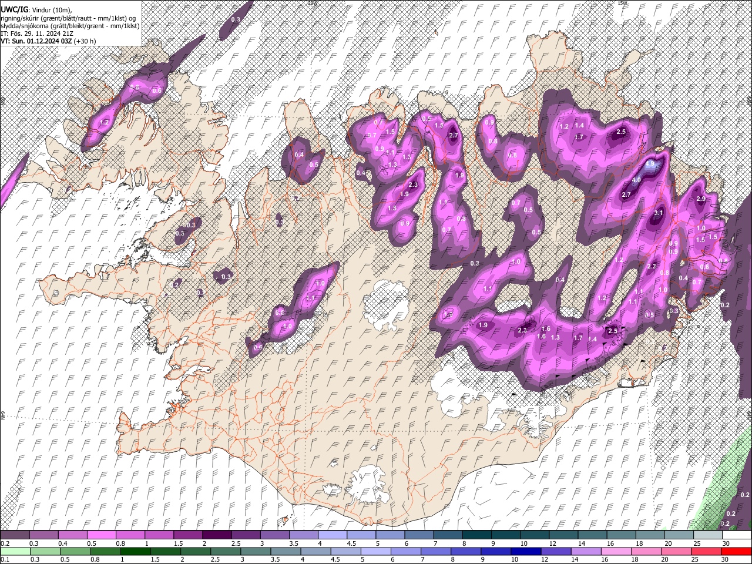
Task: Pick the snow scale swatch starting at 12
Action: coord(563,535)
